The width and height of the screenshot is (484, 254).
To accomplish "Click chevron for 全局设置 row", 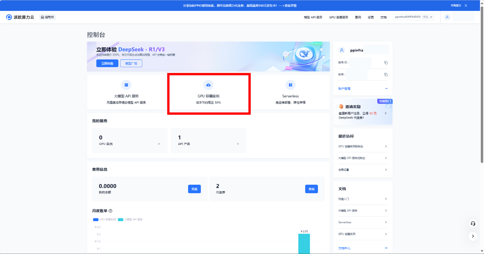I will [x=386, y=170].
